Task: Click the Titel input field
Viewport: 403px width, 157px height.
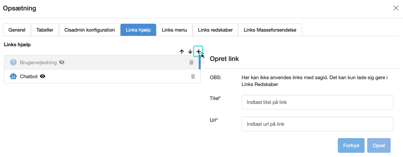Action: 317,102
